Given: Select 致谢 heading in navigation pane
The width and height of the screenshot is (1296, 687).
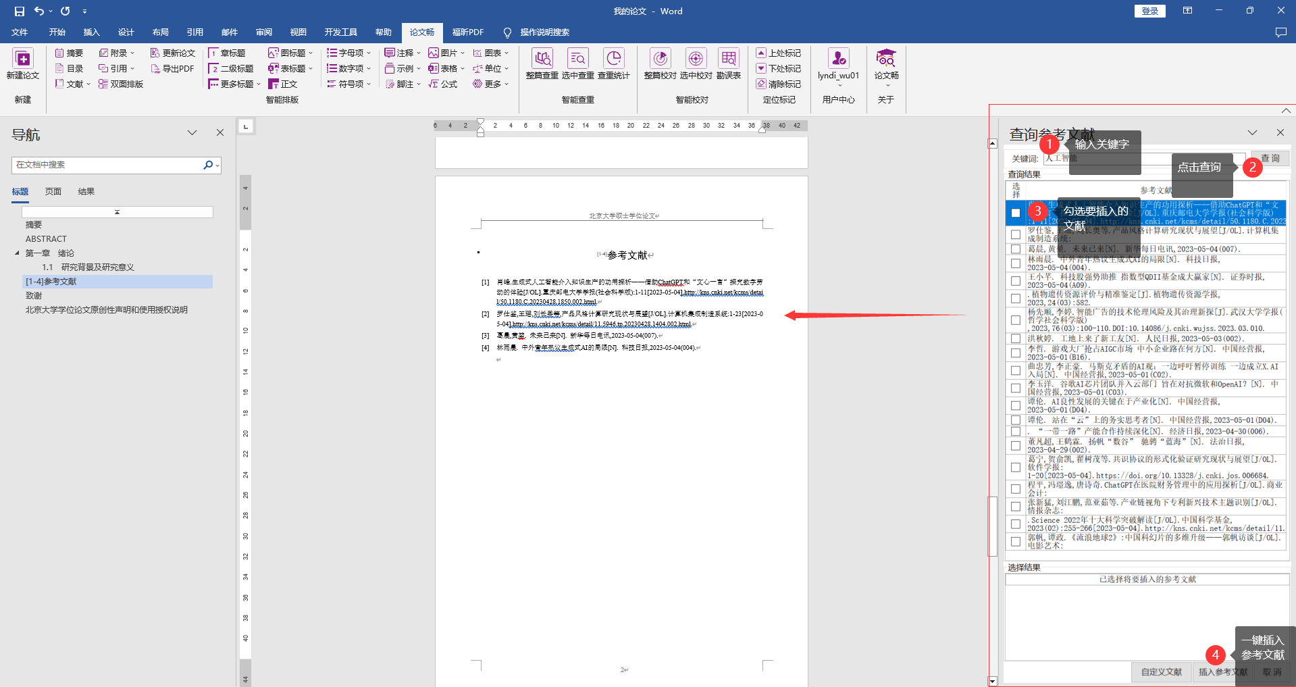Looking at the screenshot, I should pyautogui.click(x=34, y=296).
